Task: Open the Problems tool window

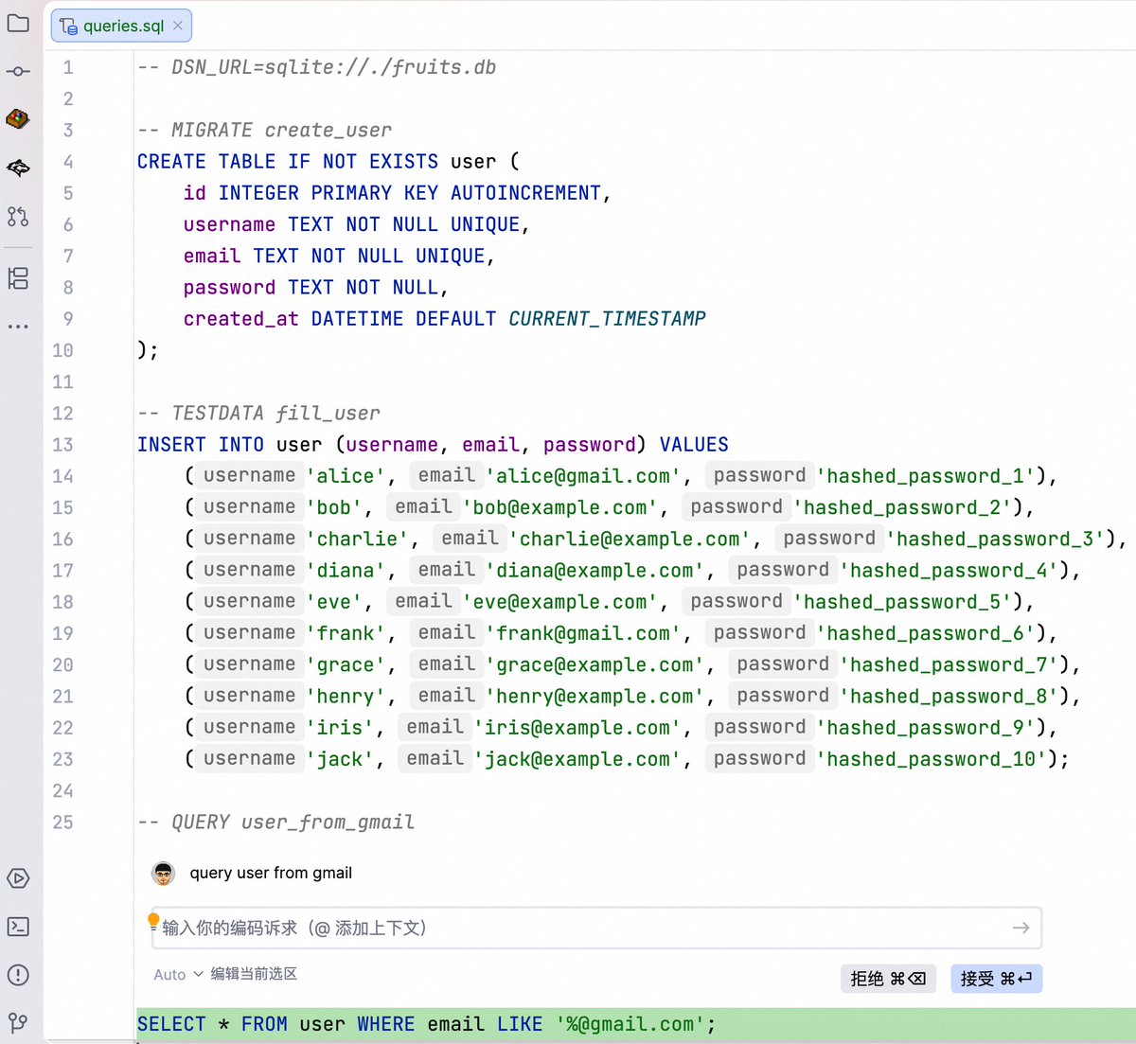Action: 18,975
